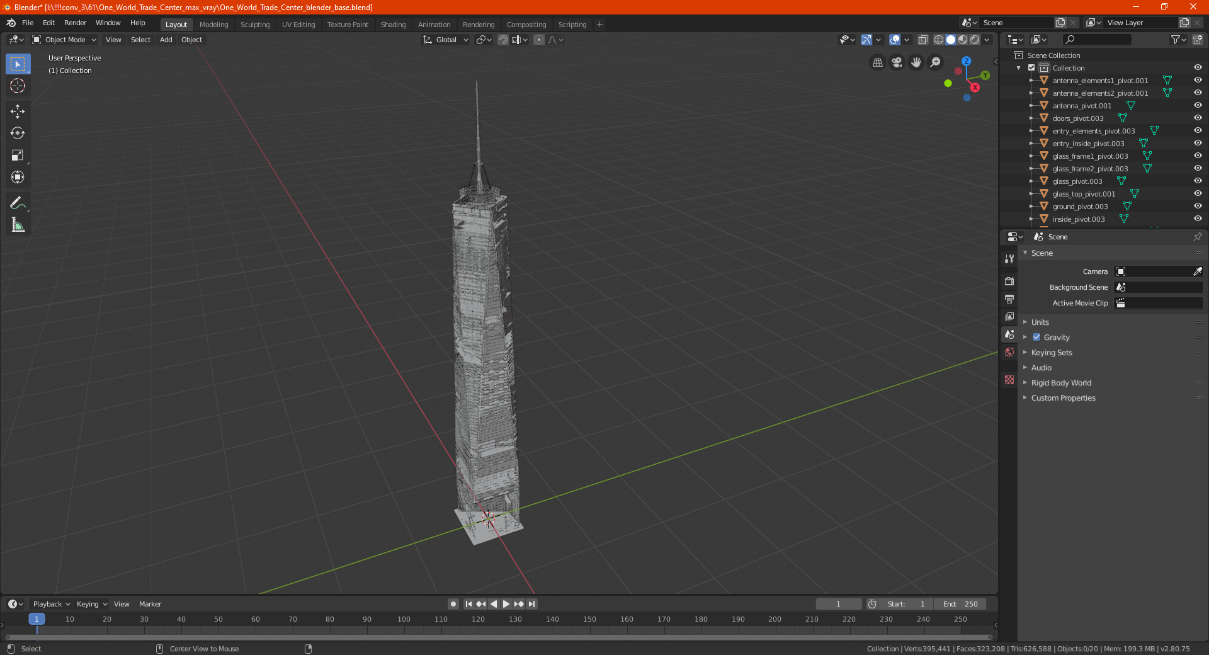Select the Scale tool
Image resolution: width=1209 pixels, height=655 pixels.
tap(18, 156)
